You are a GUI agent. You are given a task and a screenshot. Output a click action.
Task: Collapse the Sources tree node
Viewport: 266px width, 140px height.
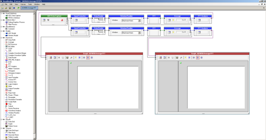click(x=2, y=128)
